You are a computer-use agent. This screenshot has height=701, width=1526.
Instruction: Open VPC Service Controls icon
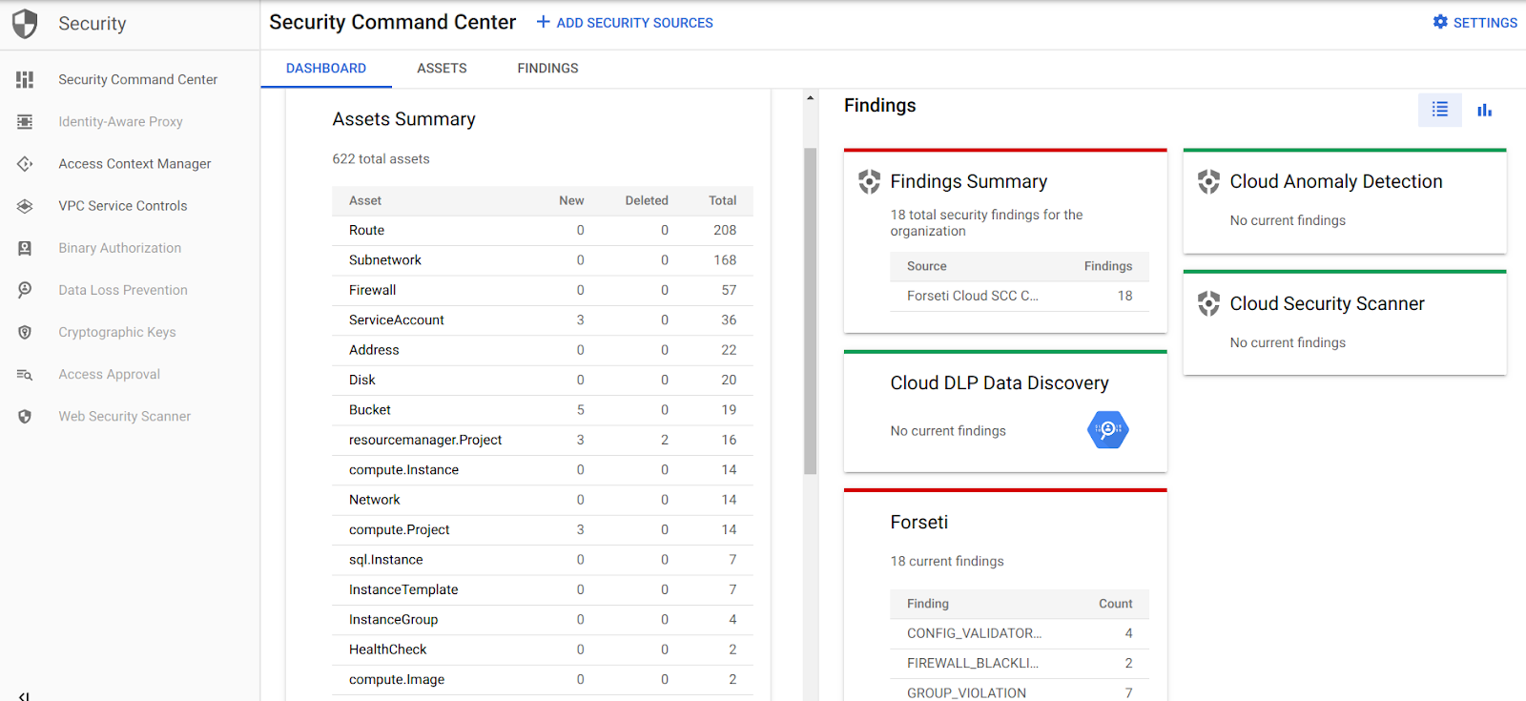point(25,206)
